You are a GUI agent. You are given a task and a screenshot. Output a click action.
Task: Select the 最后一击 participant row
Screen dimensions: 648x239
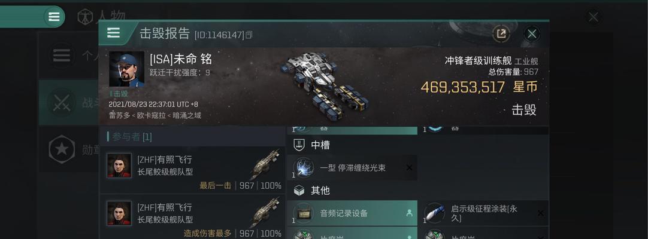193,170
